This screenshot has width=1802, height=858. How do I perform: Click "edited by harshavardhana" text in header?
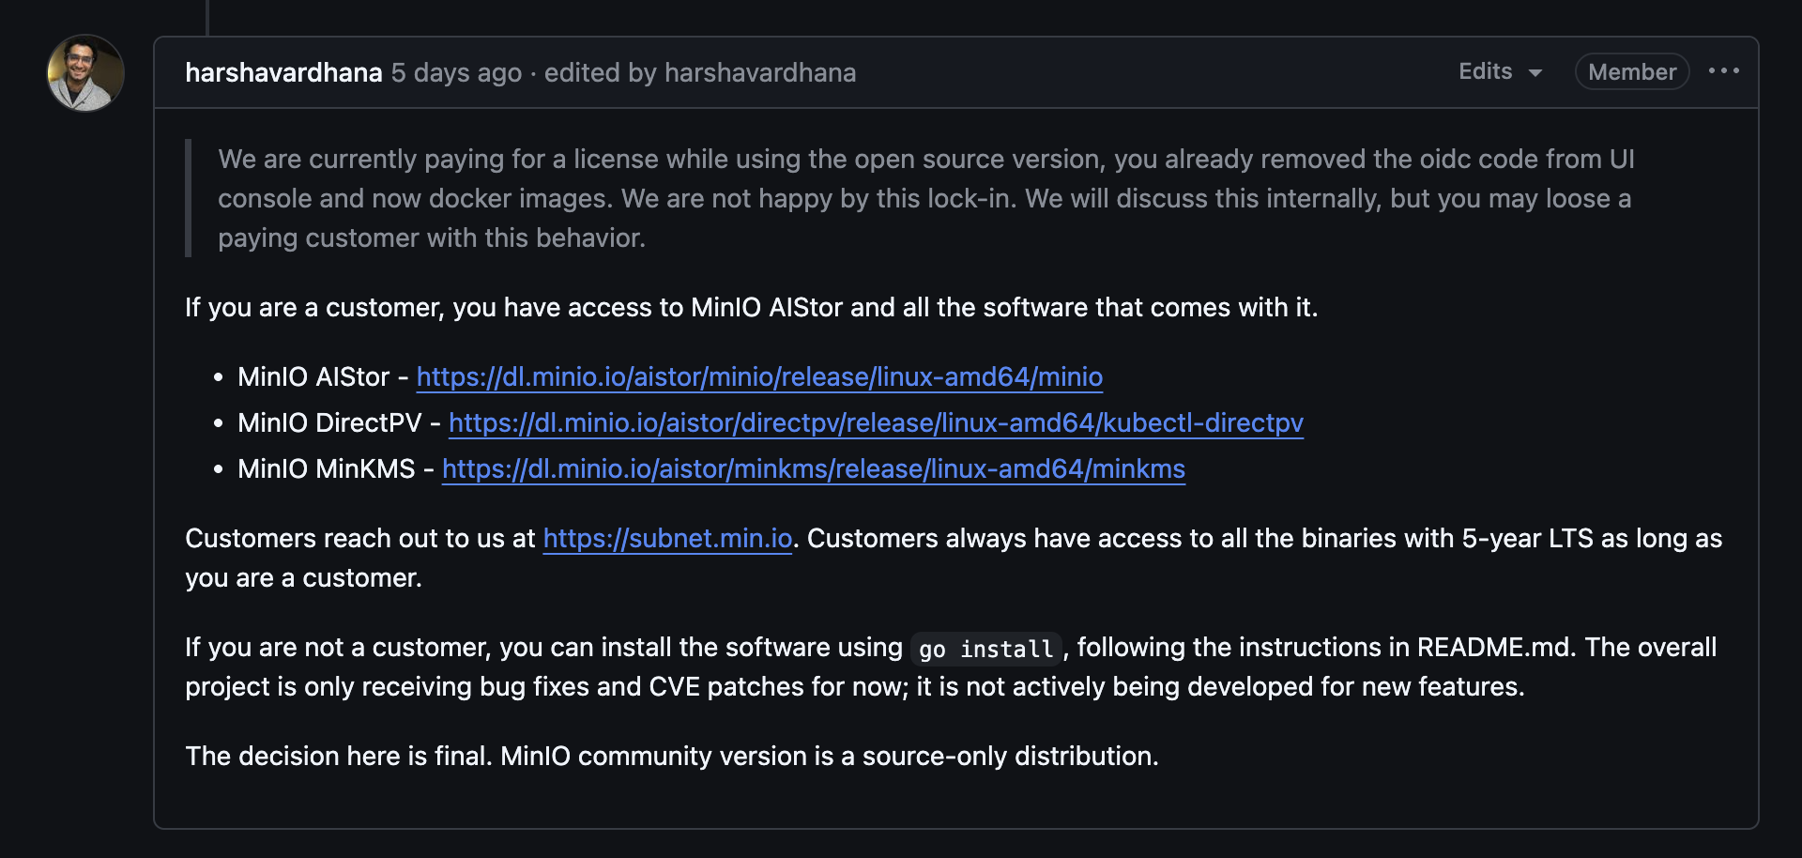699,73
